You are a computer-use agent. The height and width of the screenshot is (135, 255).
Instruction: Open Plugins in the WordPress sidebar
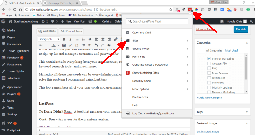[x=12, y=94]
